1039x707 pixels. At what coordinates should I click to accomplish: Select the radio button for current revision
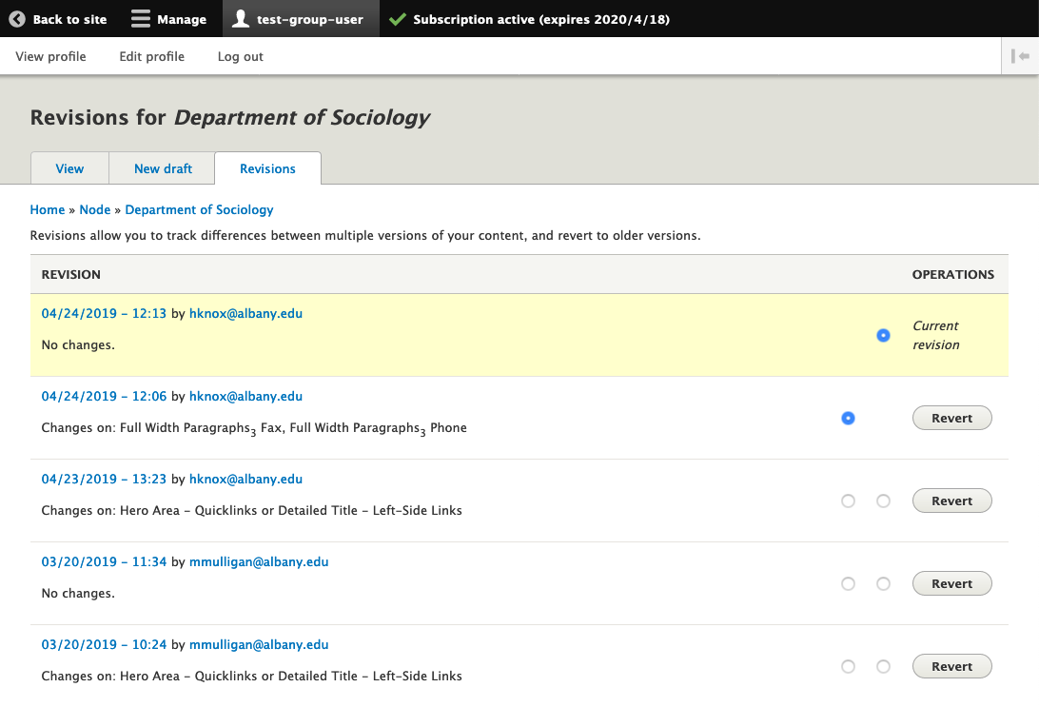coord(883,335)
